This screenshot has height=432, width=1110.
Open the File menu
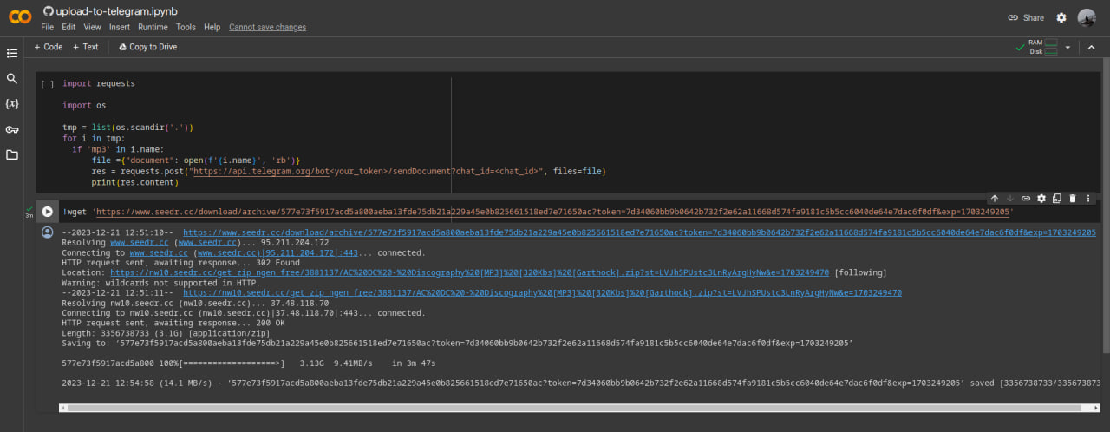coord(48,28)
